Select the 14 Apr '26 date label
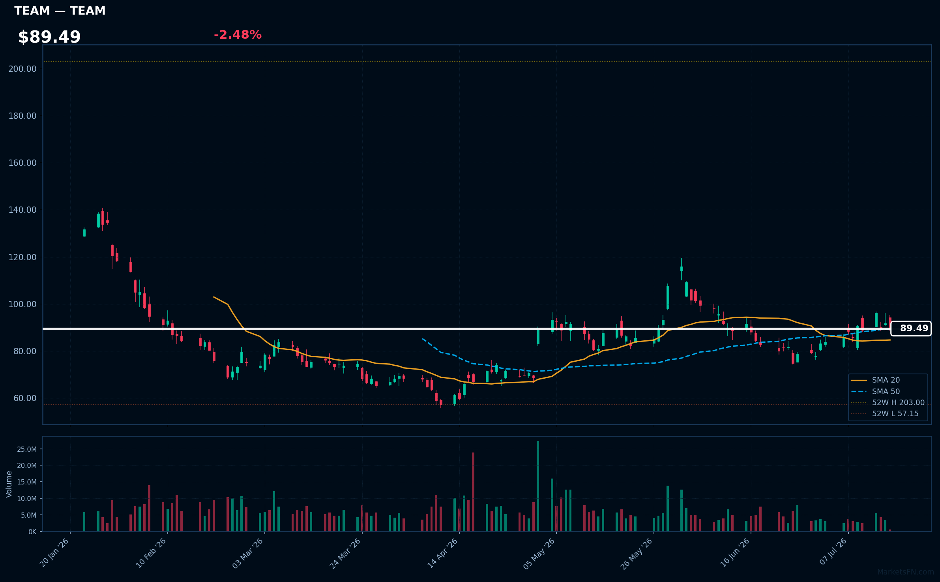Viewport: 940px width, 582px height. [x=442, y=554]
